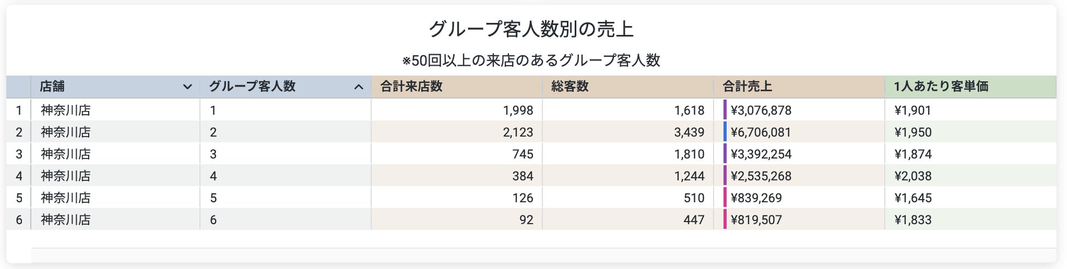
Task: Select the 合計来店数 column header
Action: pos(456,87)
